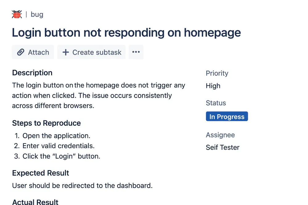Select the Description heading
The image size is (308, 205).
tap(32, 73)
